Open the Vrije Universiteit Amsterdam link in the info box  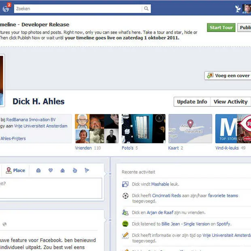click(40, 126)
